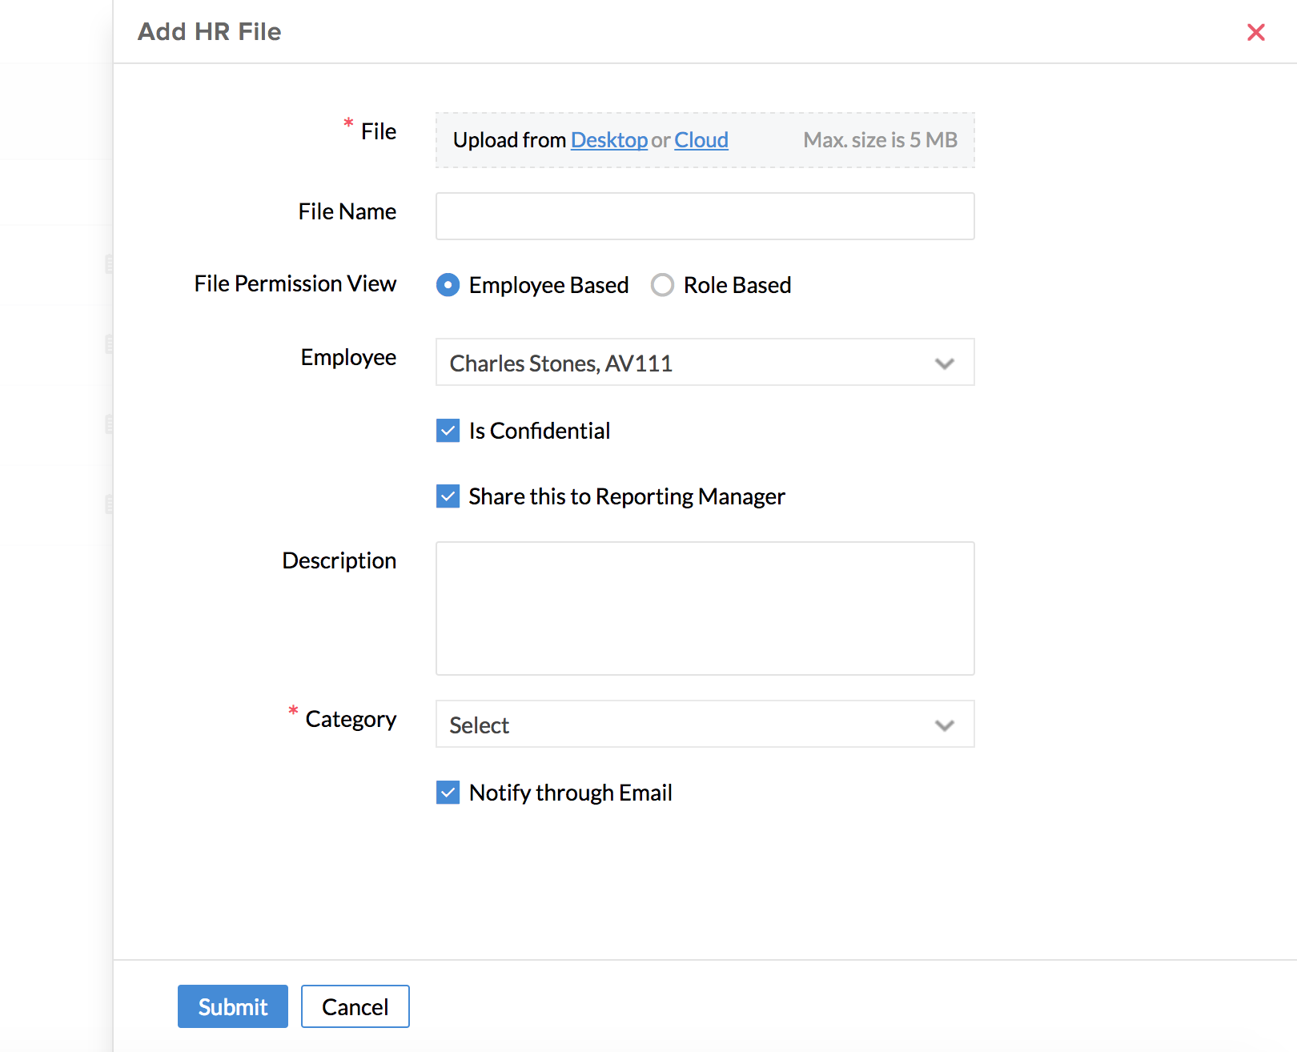Click the Employee dropdown chevron arrow
This screenshot has width=1297, height=1052.
coord(944,363)
